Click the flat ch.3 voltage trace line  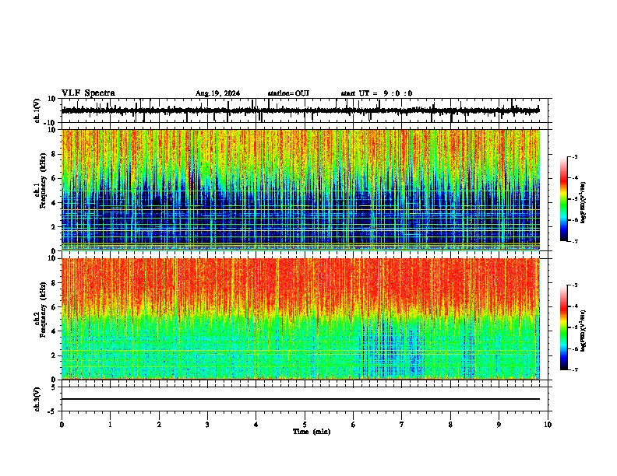(301, 399)
